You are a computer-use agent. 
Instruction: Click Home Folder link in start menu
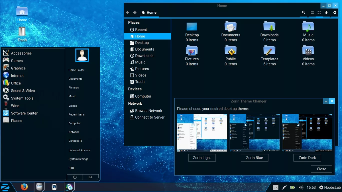76,70
